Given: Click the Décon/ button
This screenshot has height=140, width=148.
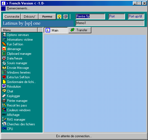Looking at the screenshot, I should click(29, 17).
